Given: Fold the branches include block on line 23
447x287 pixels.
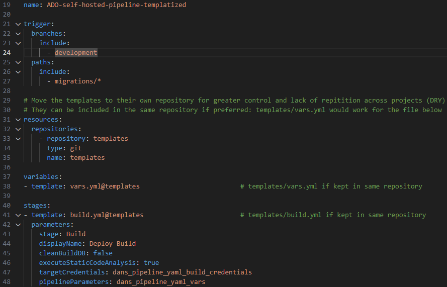Looking at the screenshot, I should coord(18,43).
